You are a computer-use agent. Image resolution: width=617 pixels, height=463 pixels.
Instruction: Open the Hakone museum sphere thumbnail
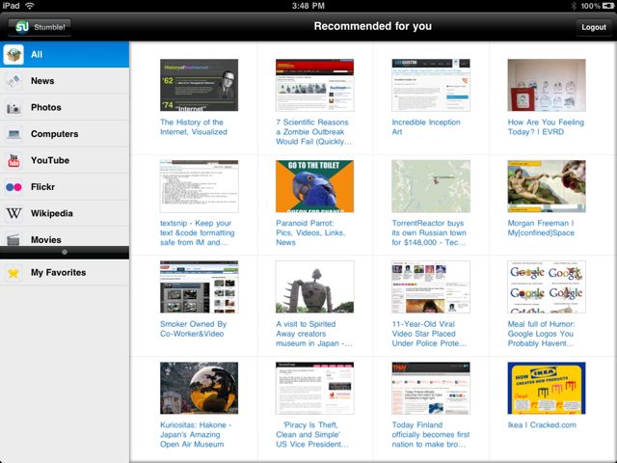pyautogui.click(x=200, y=388)
